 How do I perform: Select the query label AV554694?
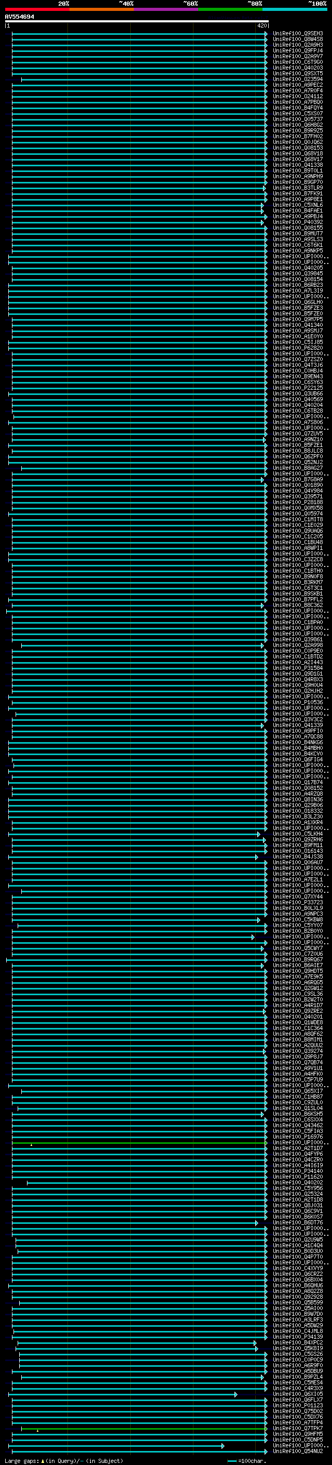click(19, 17)
